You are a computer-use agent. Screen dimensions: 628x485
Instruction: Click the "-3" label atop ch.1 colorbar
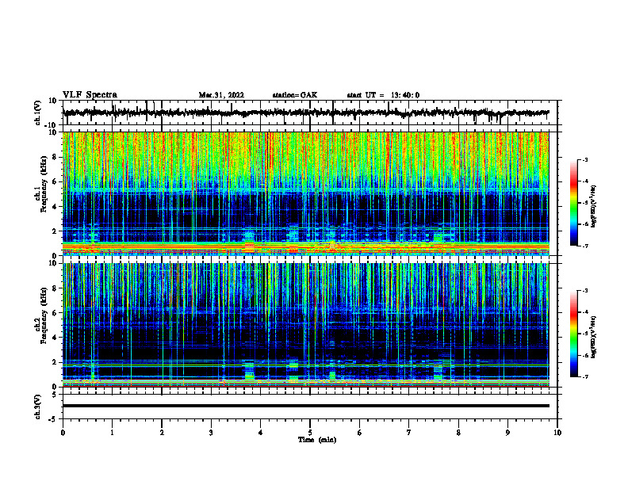(585, 159)
